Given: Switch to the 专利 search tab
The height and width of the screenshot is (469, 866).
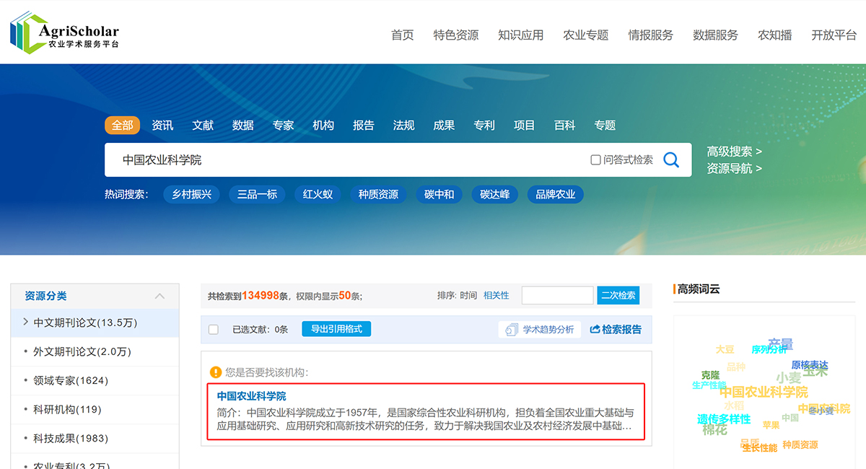Looking at the screenshot, I should (484, 126).
